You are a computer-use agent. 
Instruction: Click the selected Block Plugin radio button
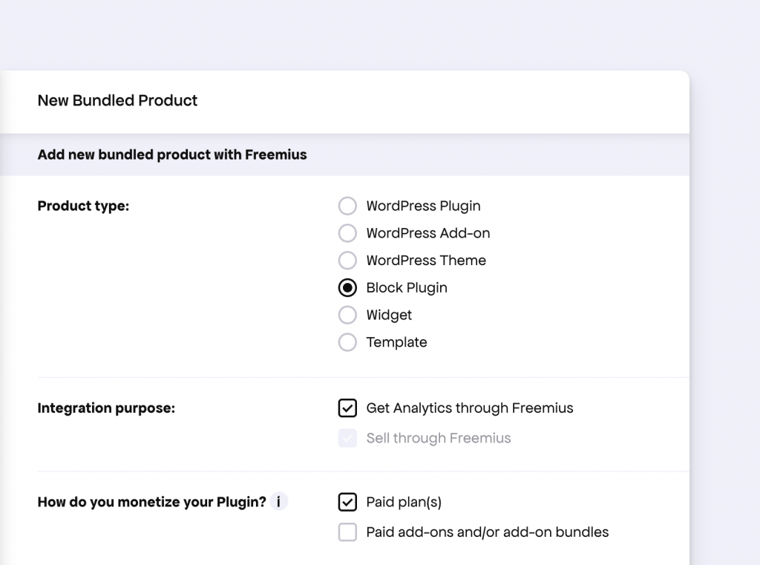(347, 288)
